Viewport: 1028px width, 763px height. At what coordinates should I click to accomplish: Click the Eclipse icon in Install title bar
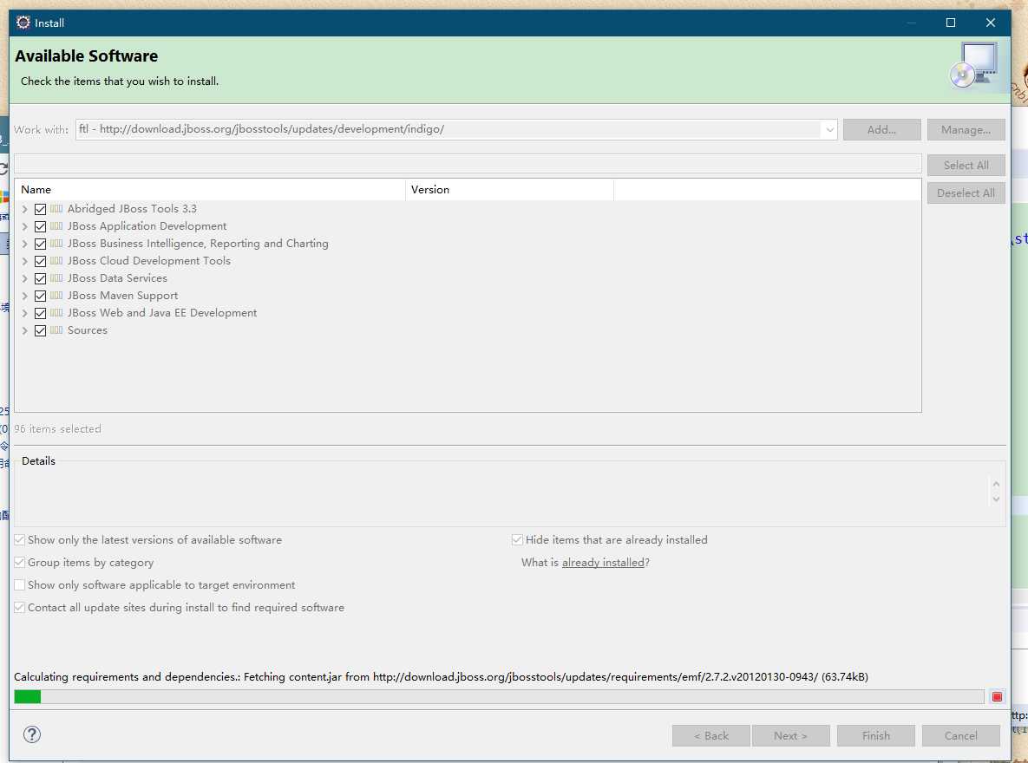click(23, 23)
